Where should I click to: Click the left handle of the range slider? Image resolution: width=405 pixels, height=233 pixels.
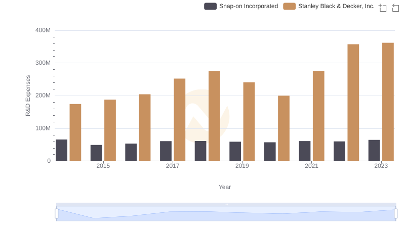pyautogui.click(x=57, y=214)
